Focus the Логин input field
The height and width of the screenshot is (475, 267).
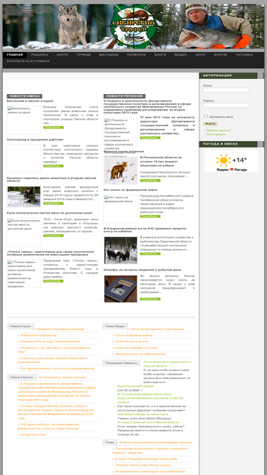point(226,90)
